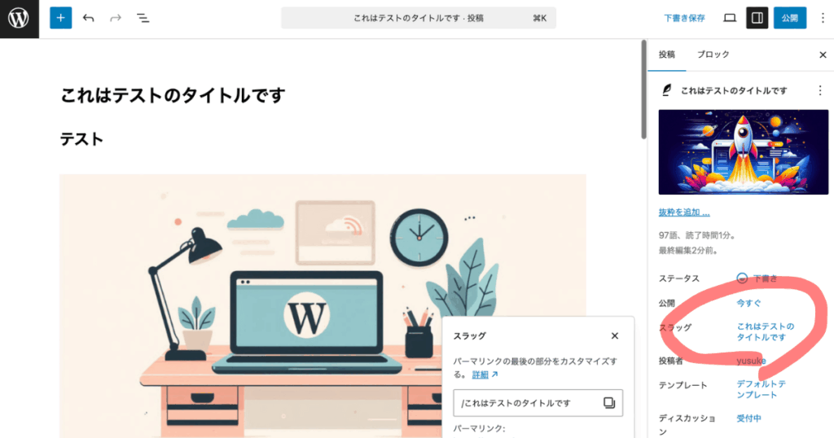This screenshot has width=834, height=438.
Task: Click the rocket featured image thumbnail
Action: (743, 152)
